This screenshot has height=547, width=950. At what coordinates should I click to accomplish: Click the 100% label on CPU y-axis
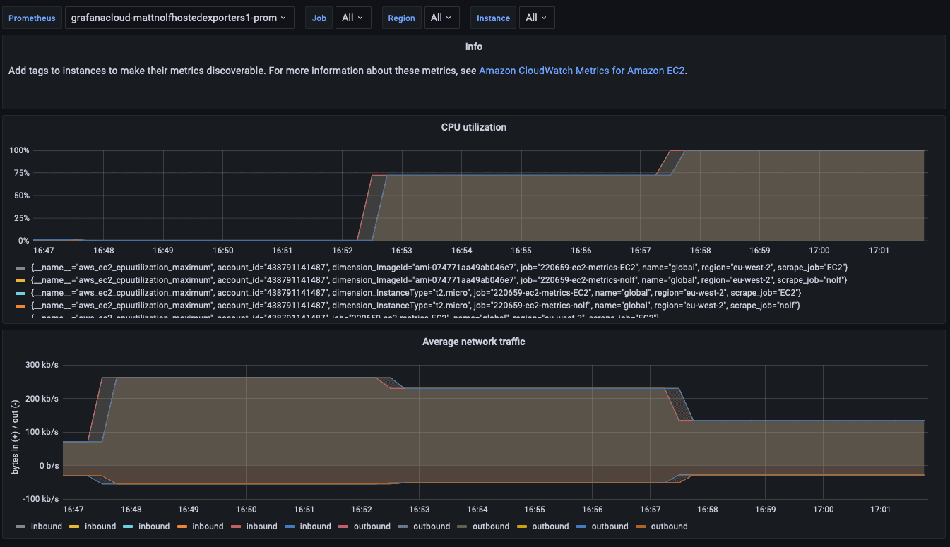[19, 150]
